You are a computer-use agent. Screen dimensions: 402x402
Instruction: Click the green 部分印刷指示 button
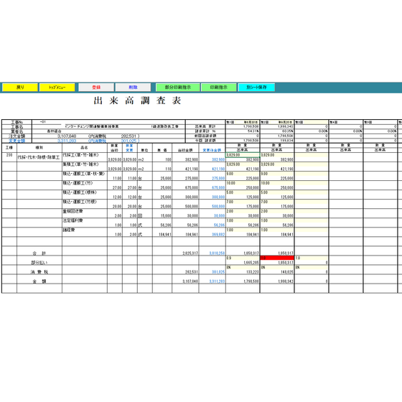[x=178, y=87]
